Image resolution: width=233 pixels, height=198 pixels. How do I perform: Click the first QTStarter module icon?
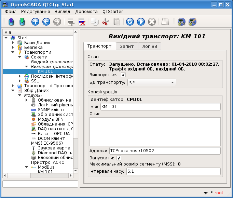181,22
